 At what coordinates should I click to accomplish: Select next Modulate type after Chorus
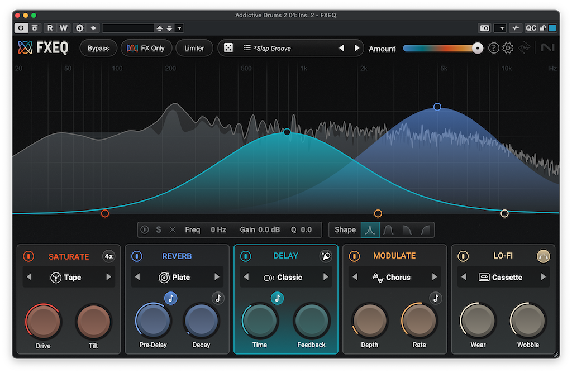434,277
